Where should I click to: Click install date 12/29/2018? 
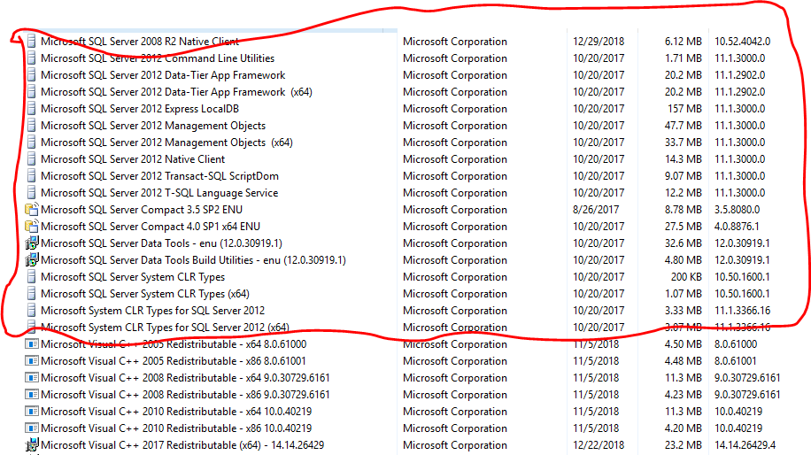(x=599, y=42)
